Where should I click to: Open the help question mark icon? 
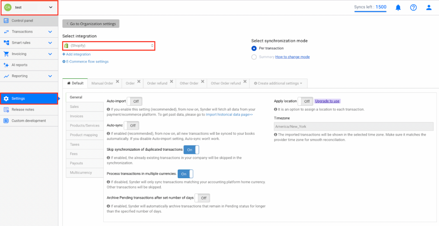point(413,7)
